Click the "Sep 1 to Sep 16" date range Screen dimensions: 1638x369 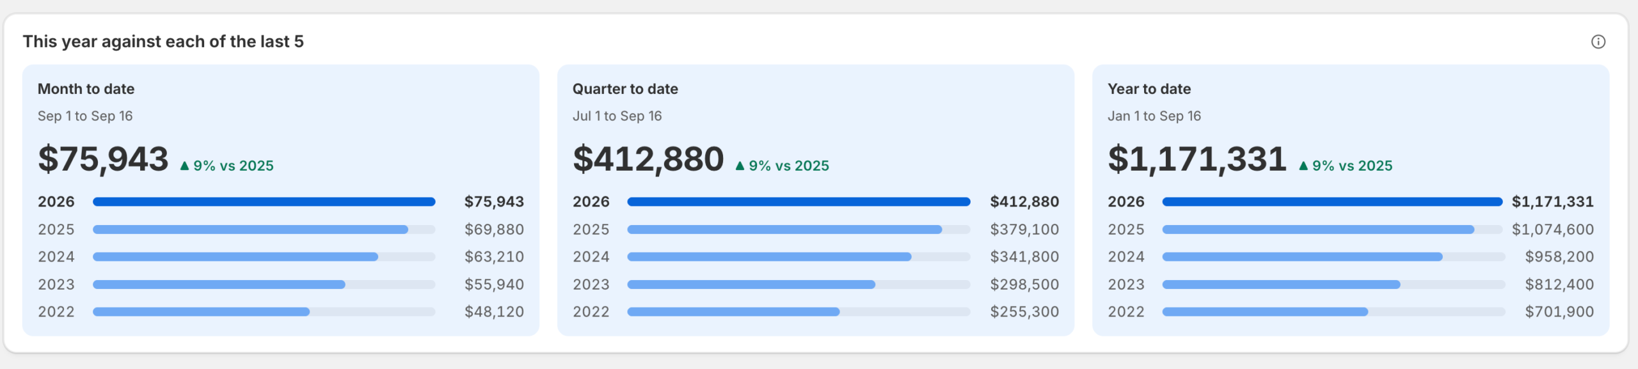(x=85, y=116)
